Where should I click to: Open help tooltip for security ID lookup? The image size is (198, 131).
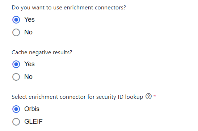(148, 96)
